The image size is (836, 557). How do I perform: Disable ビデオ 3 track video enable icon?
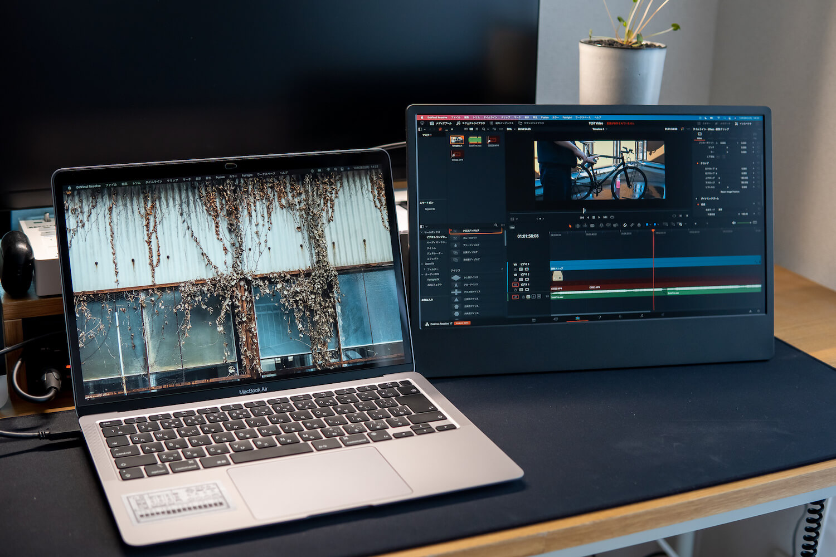527,269
